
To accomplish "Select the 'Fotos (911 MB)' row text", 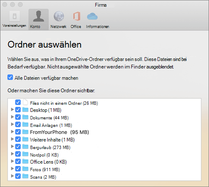I will 45,169.
